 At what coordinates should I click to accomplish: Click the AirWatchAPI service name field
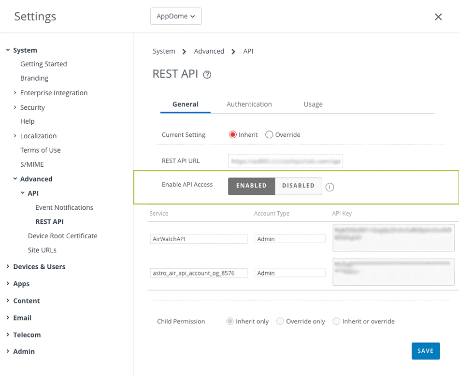tap(198, 238)
